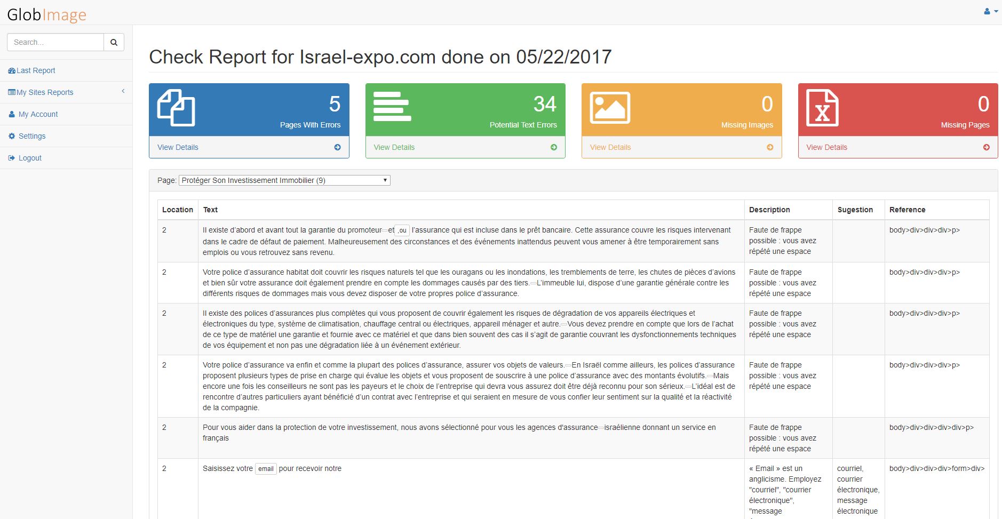The image size is (1002, 519).
Task: Focus the Search input field
Action: point(55,42)
